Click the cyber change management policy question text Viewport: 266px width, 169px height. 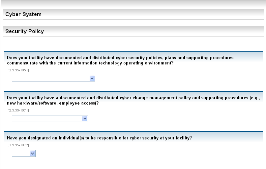point(133,101)
